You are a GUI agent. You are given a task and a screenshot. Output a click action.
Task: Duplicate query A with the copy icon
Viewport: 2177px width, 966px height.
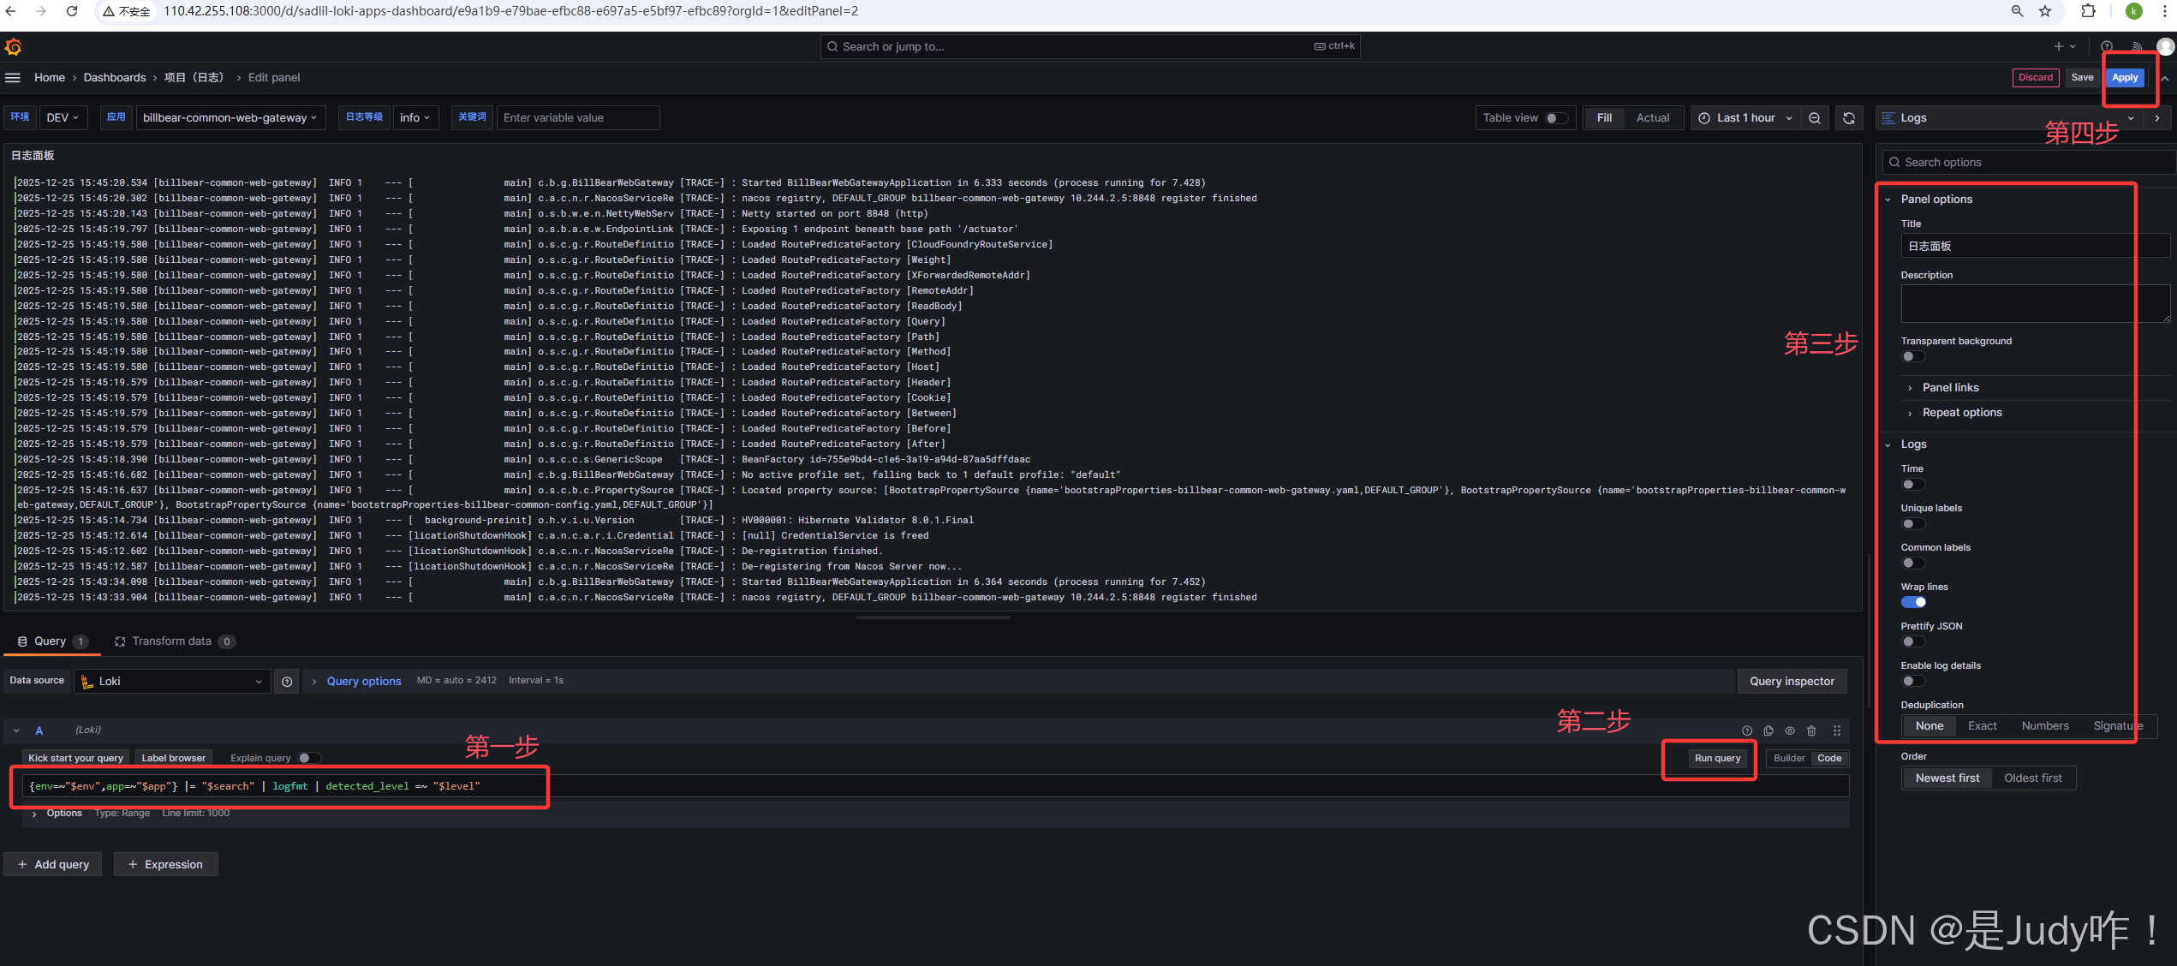point(1768,730)
